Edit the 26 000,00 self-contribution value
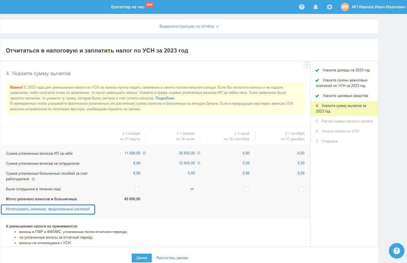Screen dimensions: 407x263 pyautogui.click(x=187, y=153)
